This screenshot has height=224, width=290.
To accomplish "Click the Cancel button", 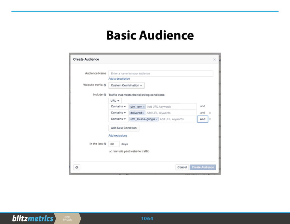I will coord(182,167).
